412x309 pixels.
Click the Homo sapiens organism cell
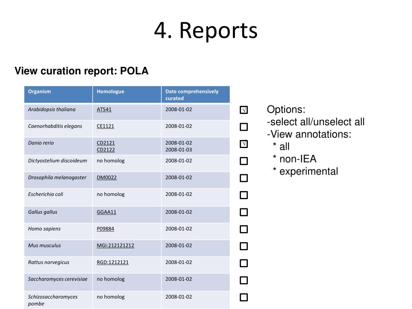(58, 231)
